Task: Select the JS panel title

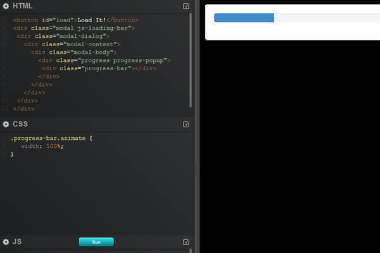Action: [17, 242]
